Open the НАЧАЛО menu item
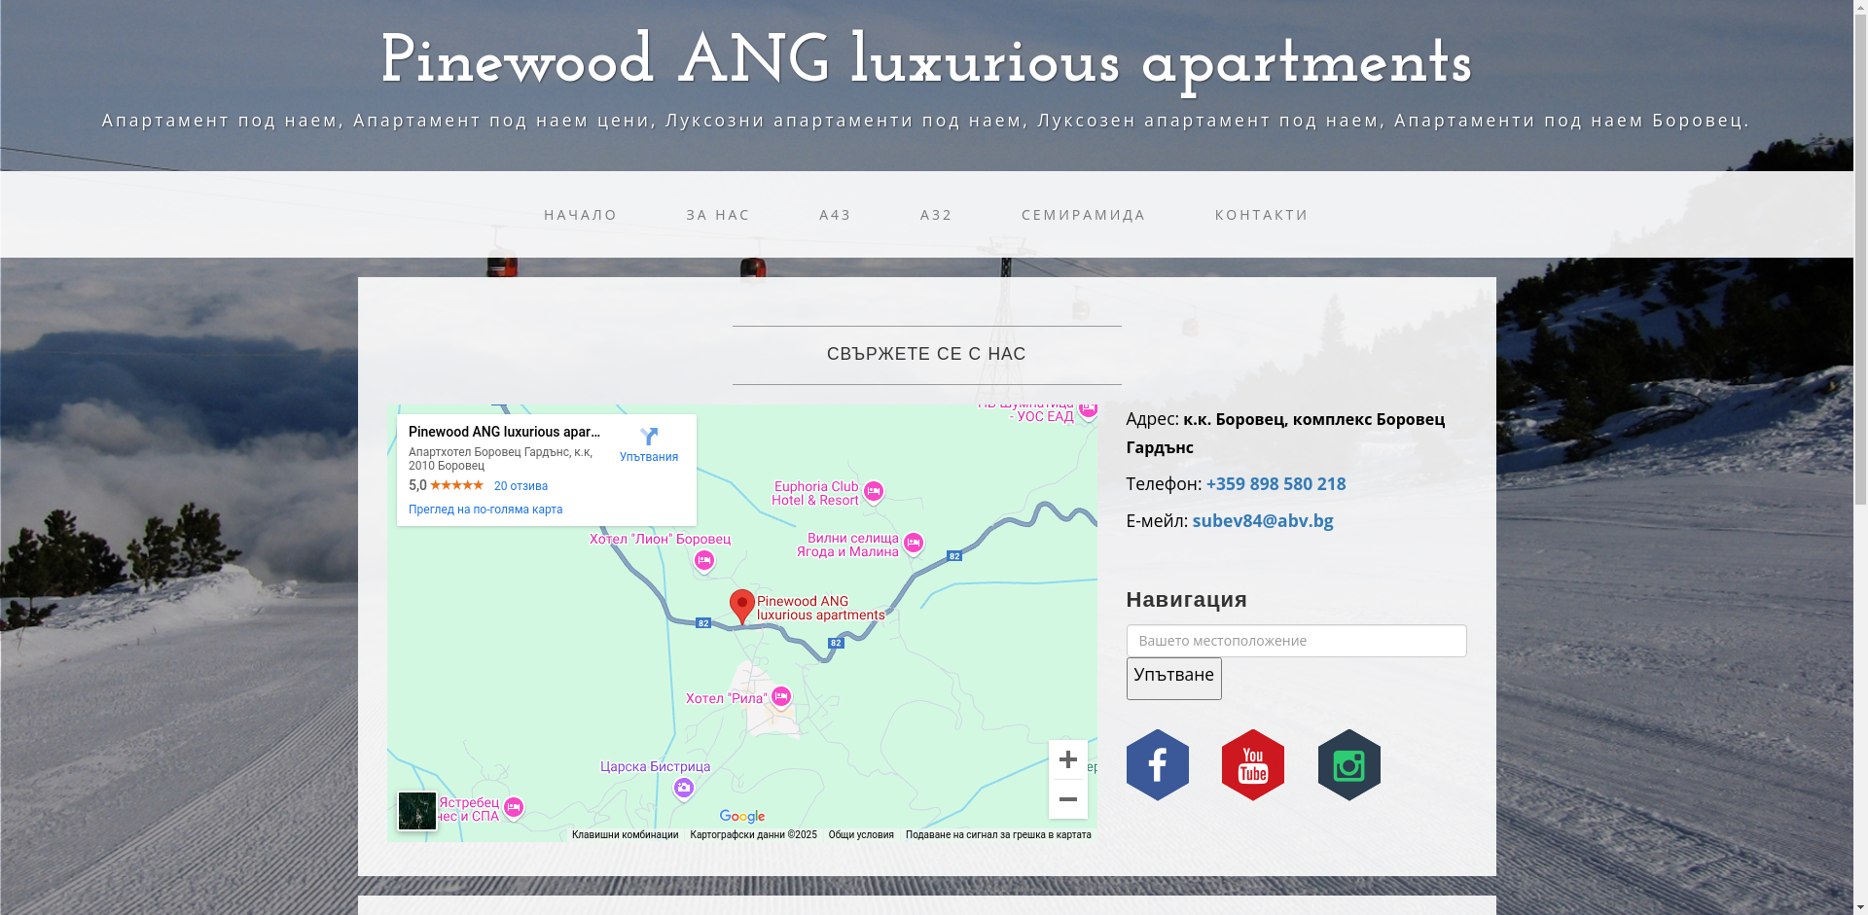 [580, 215]
